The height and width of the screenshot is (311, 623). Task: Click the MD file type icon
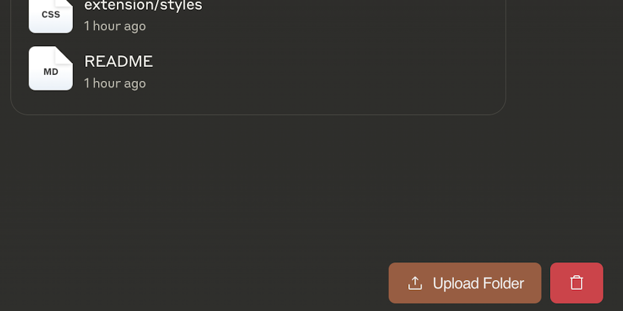50,69
